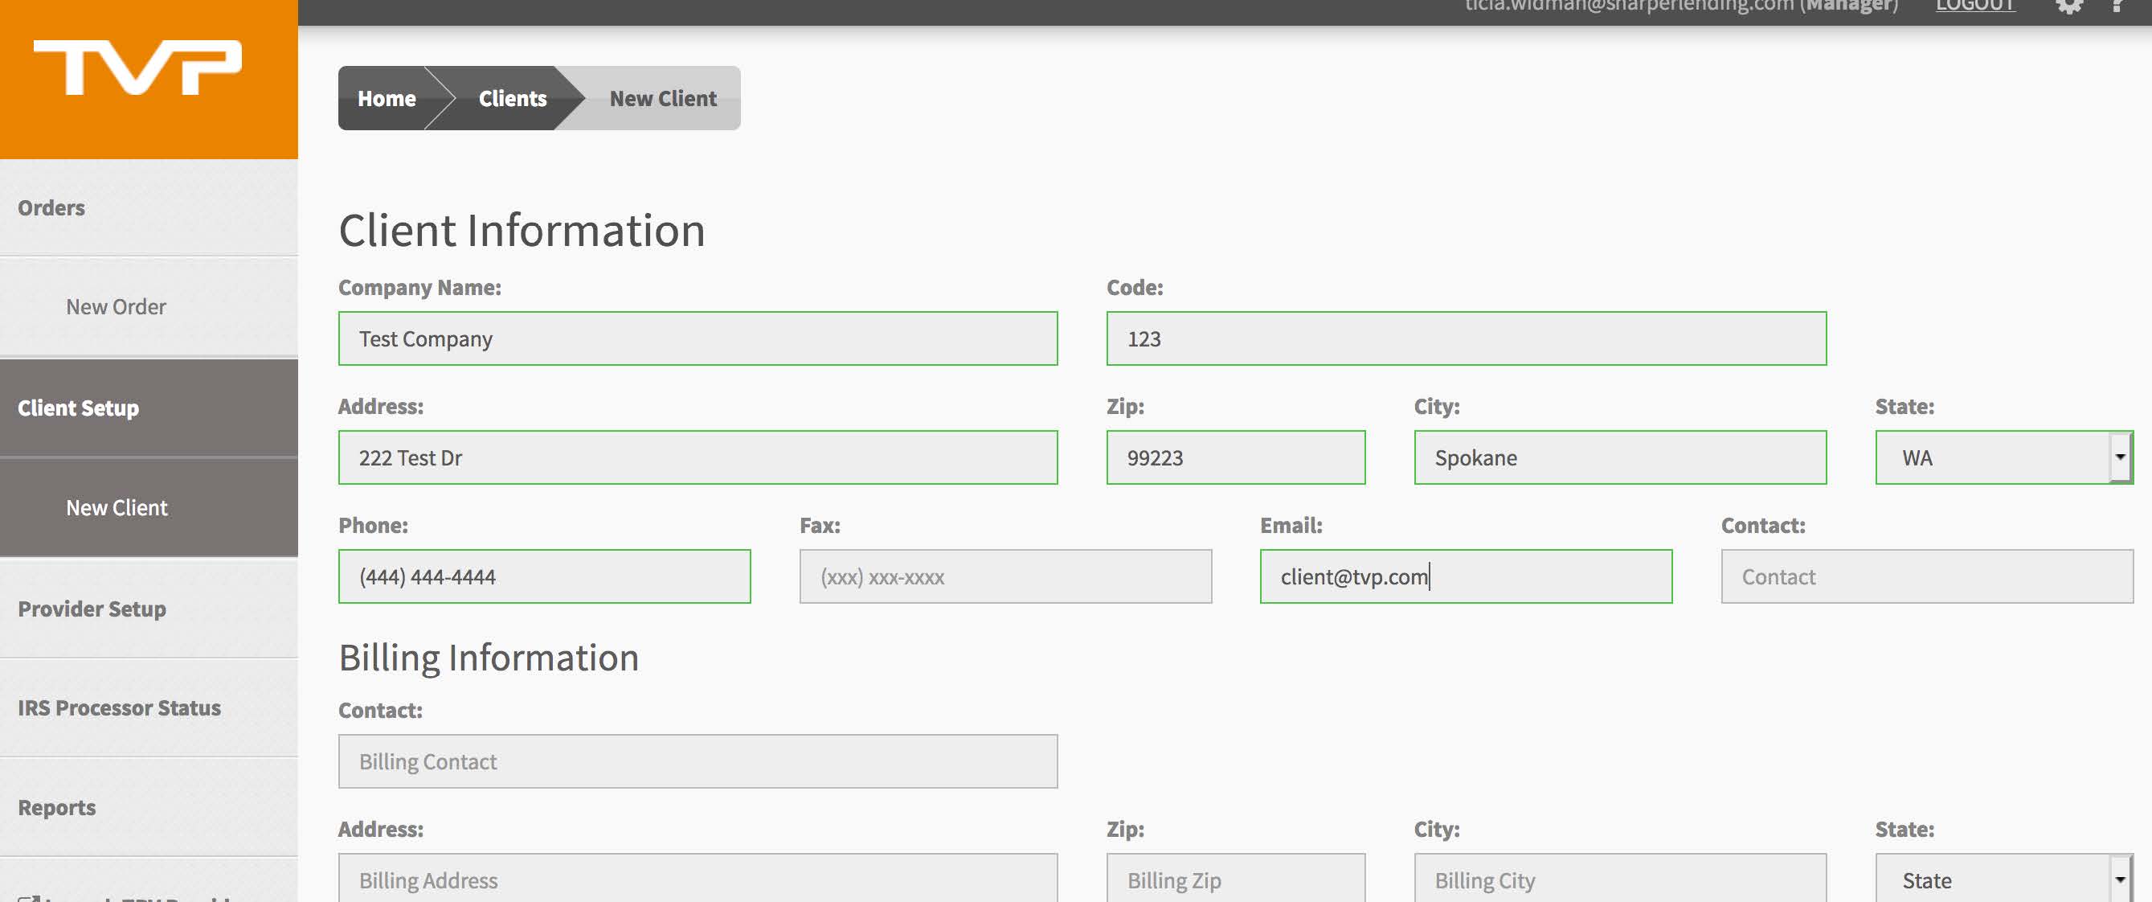Open the Orders sidebar menu

pyautogui.click(x=51, y=207)
